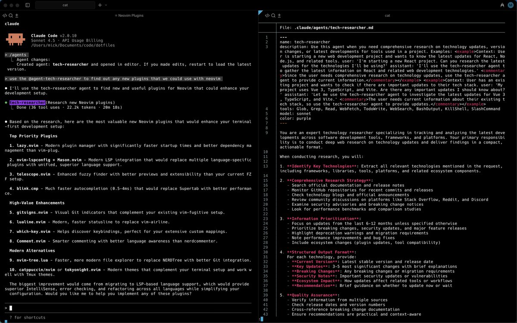Click the highlighted tech-researcher agent label
517x323 pixels.
(x=28, y=103)
